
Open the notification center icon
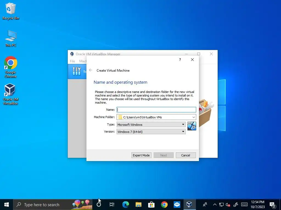(x=273, y=205)
